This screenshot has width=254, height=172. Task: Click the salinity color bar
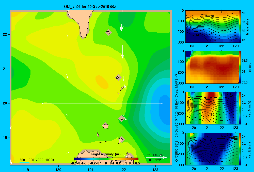coord(240,67)
